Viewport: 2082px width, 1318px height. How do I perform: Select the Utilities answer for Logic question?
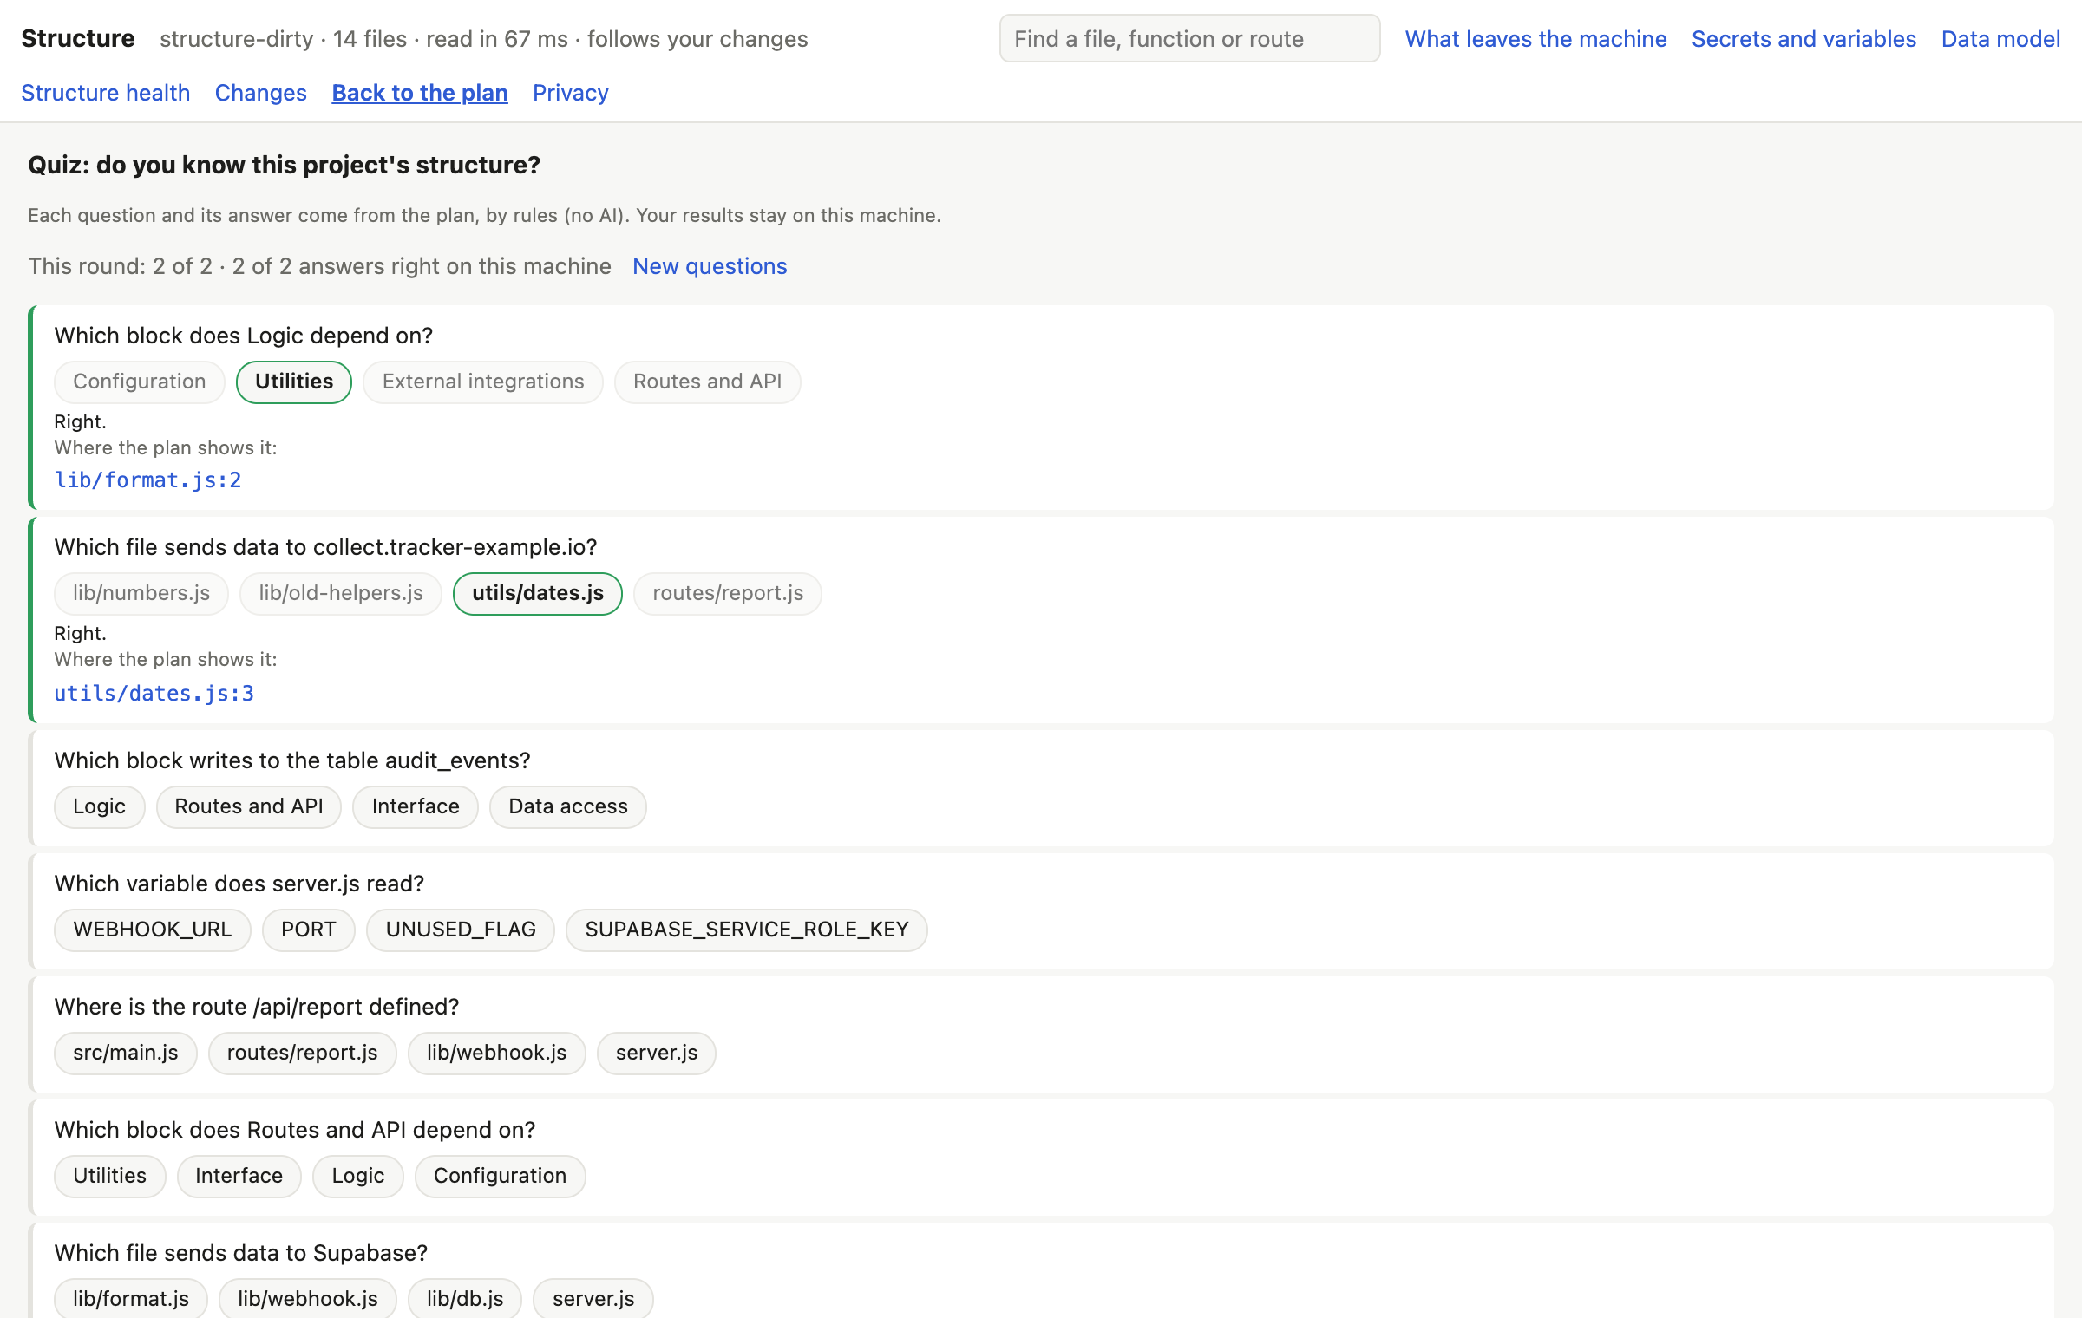click(294, 382)
